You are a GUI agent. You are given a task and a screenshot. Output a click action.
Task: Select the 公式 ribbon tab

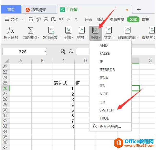point(133,20)
